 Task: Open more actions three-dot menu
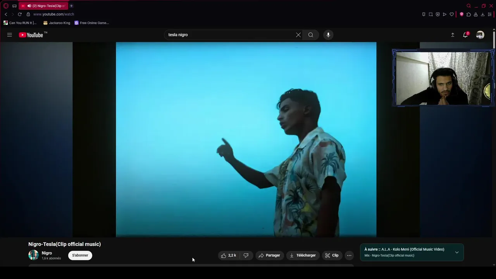click(349, 255)
